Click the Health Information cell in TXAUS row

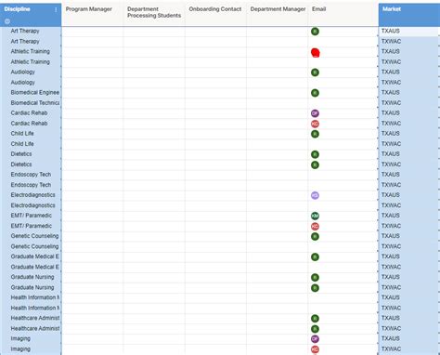(31, 297)
